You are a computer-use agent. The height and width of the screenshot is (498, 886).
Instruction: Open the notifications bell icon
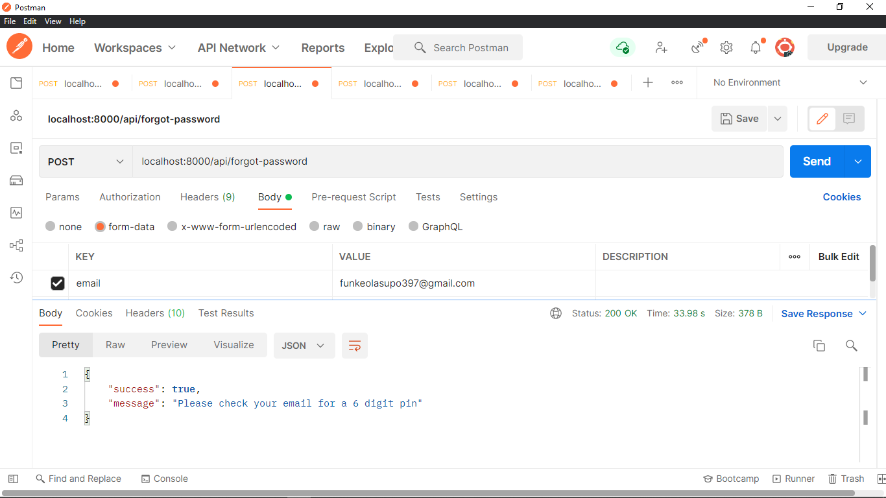pos(756,47)
